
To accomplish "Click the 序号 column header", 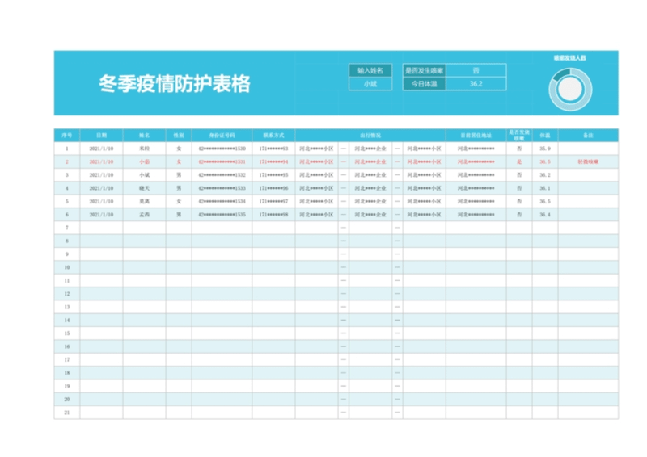I will pyautogui.click(x=66, y=135).
